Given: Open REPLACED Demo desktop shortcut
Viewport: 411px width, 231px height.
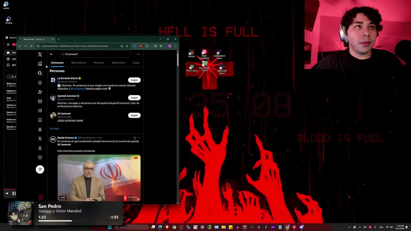Looking at the screenshot, I should (x=222, y=69).
